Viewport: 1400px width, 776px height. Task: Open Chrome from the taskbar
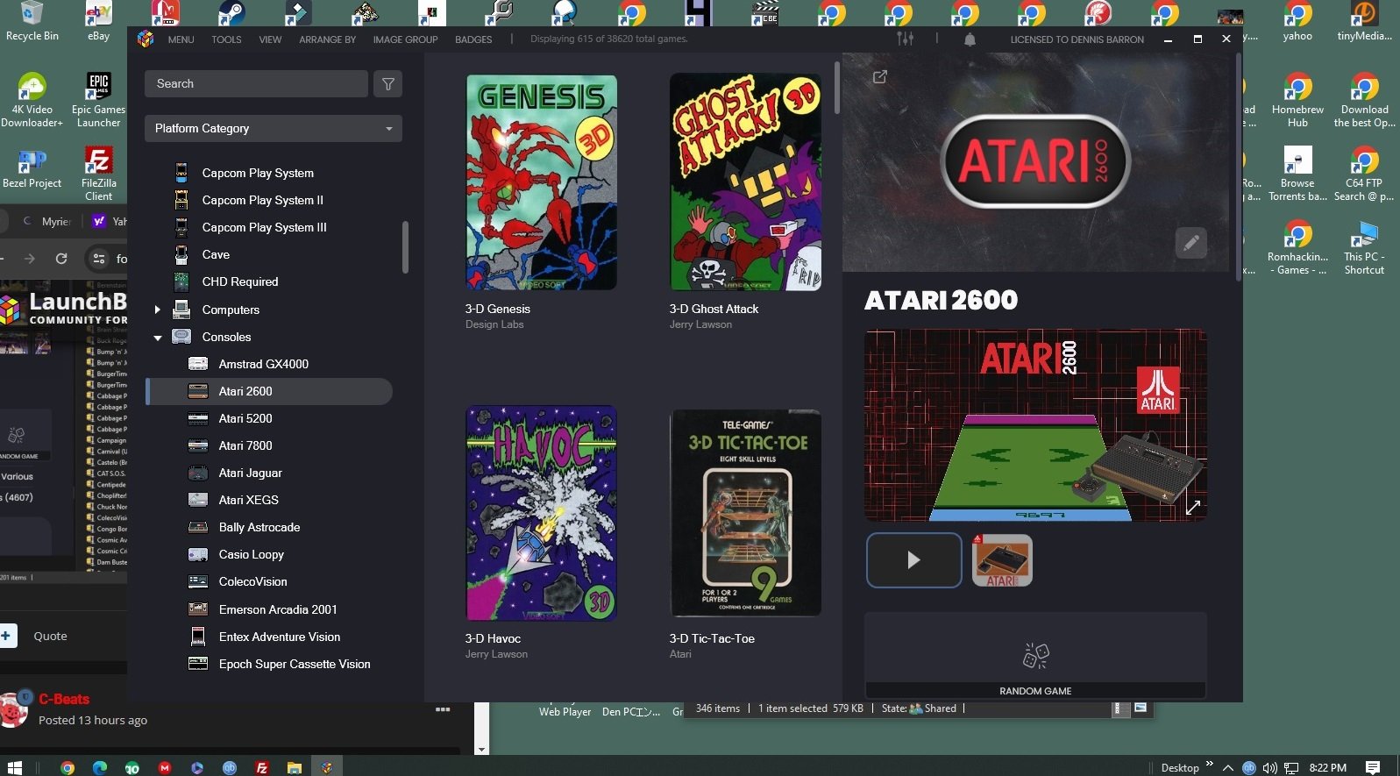pyautogui.click(x=68, y=767)
